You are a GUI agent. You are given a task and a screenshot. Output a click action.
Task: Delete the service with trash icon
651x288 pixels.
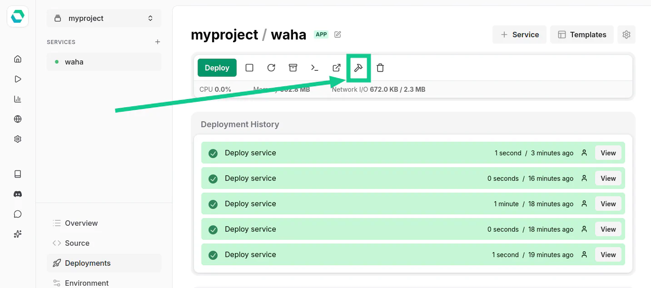[380, 68]
